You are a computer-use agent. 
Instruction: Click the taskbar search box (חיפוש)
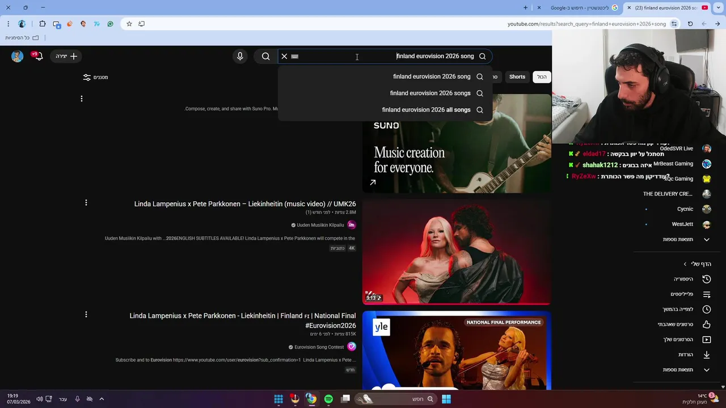[395, 399]
